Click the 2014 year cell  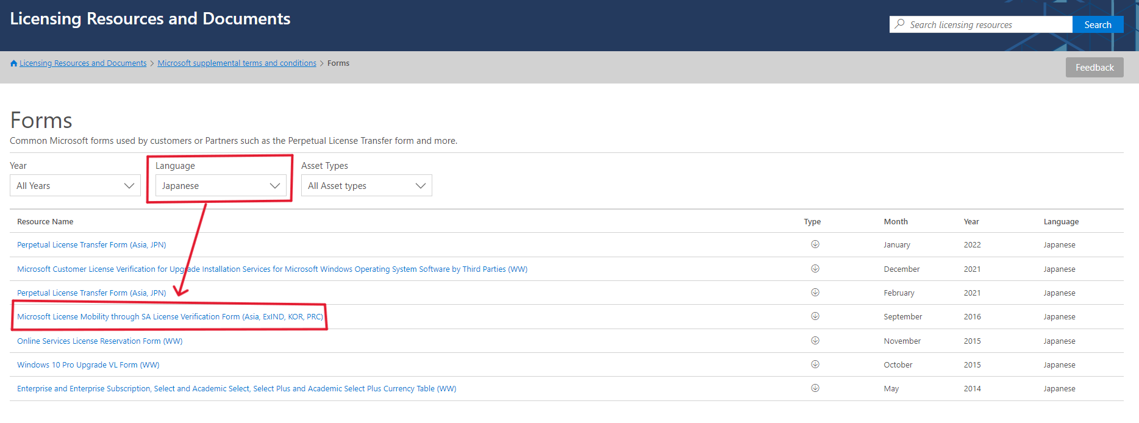[x=973, y=389]
